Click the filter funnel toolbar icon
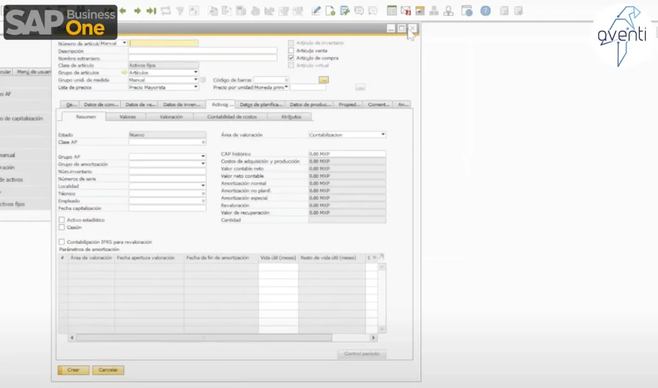 click(180, 12)
